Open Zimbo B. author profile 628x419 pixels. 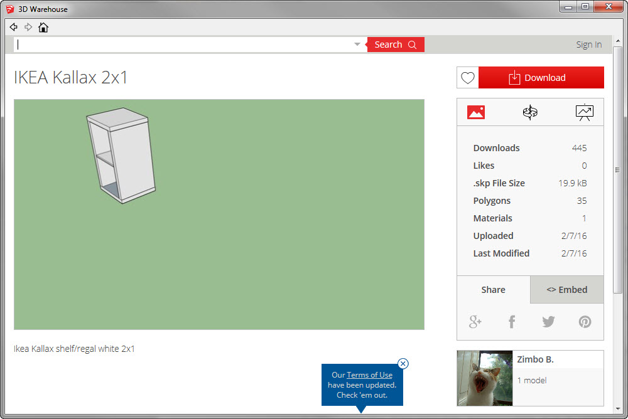[x=535, y=359]
